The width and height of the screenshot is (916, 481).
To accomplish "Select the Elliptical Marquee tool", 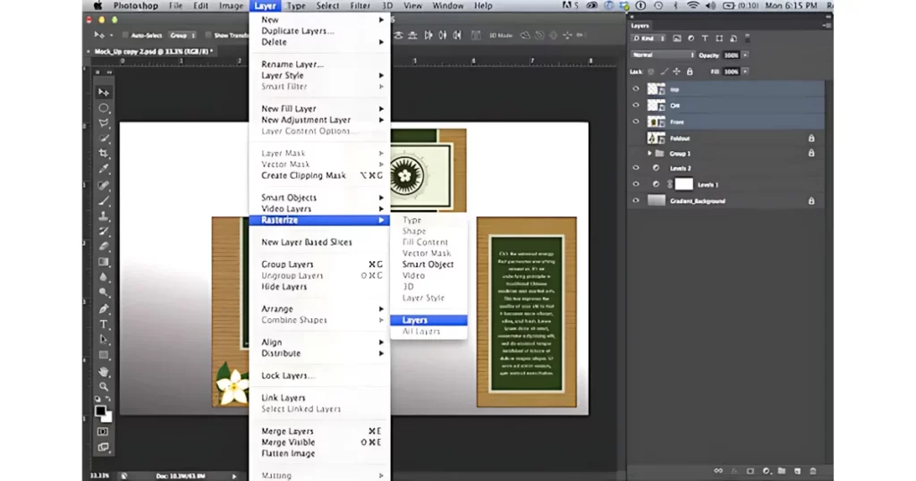I will (x=104, y=108).
